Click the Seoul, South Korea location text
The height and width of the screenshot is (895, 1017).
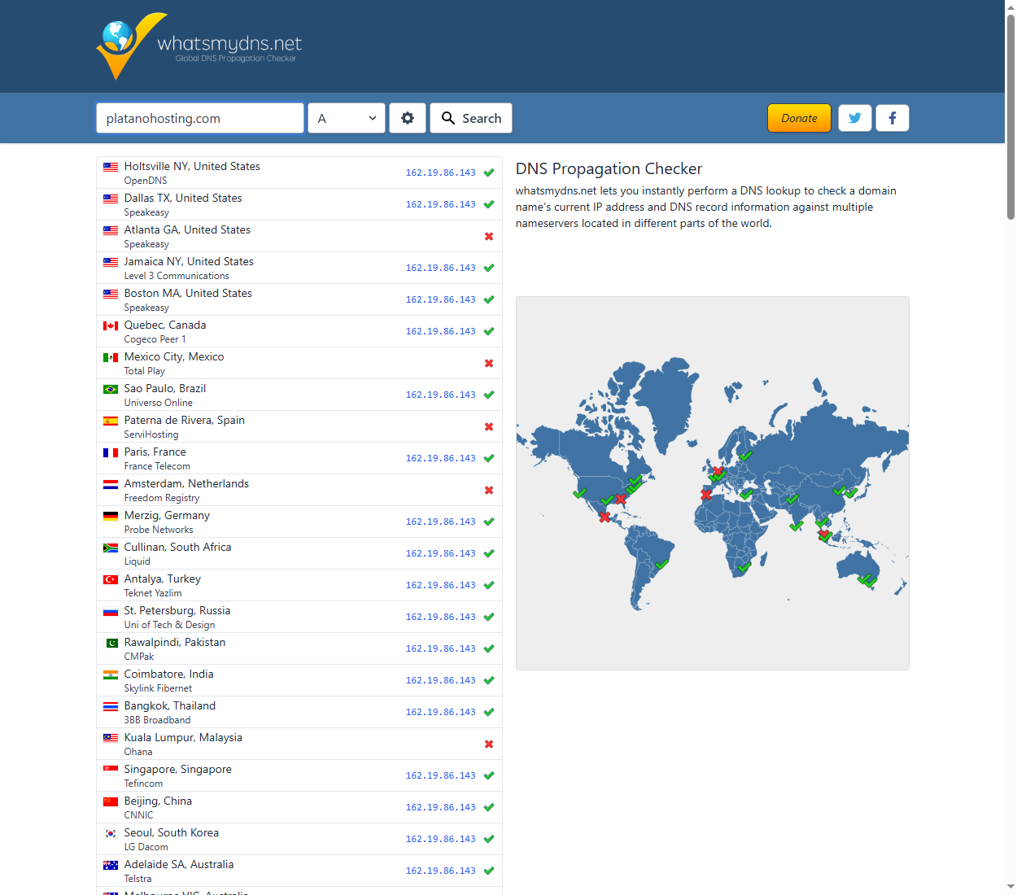pos(172,832)
